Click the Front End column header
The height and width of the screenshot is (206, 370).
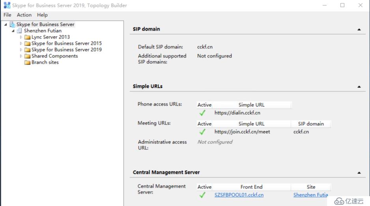[x=251, y=187]
